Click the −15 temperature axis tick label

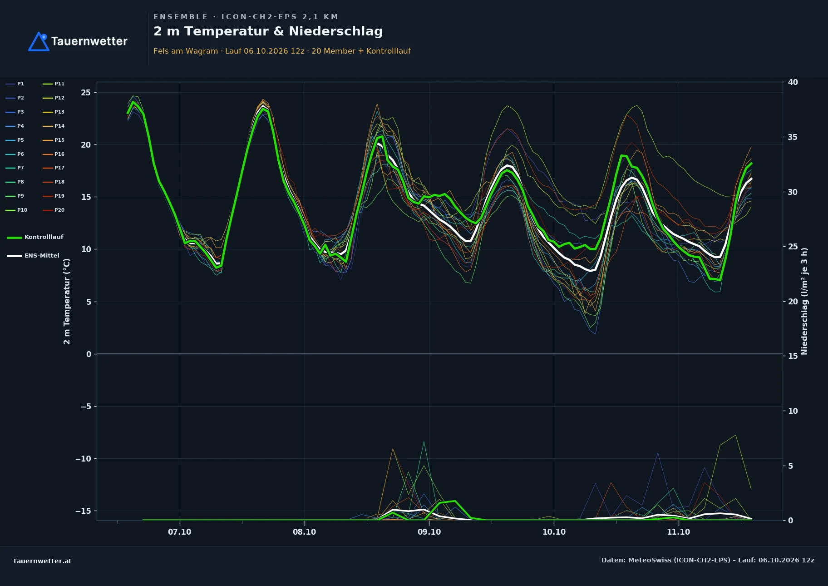(x=83, y=511)
